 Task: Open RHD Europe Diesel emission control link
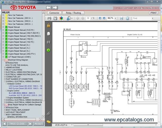coord(25,88)
